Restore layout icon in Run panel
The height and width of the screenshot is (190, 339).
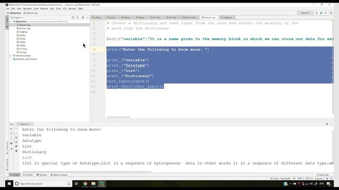(x=11, y=143)
